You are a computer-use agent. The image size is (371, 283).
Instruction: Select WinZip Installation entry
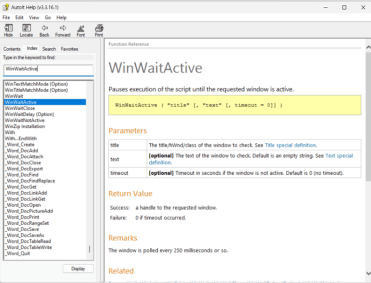(25, 127)
